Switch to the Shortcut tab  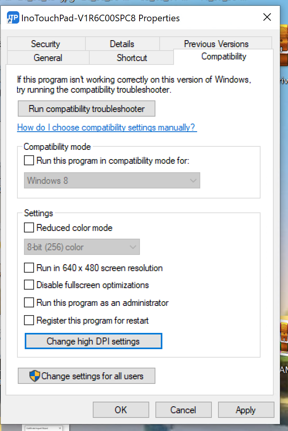point(131,58)
